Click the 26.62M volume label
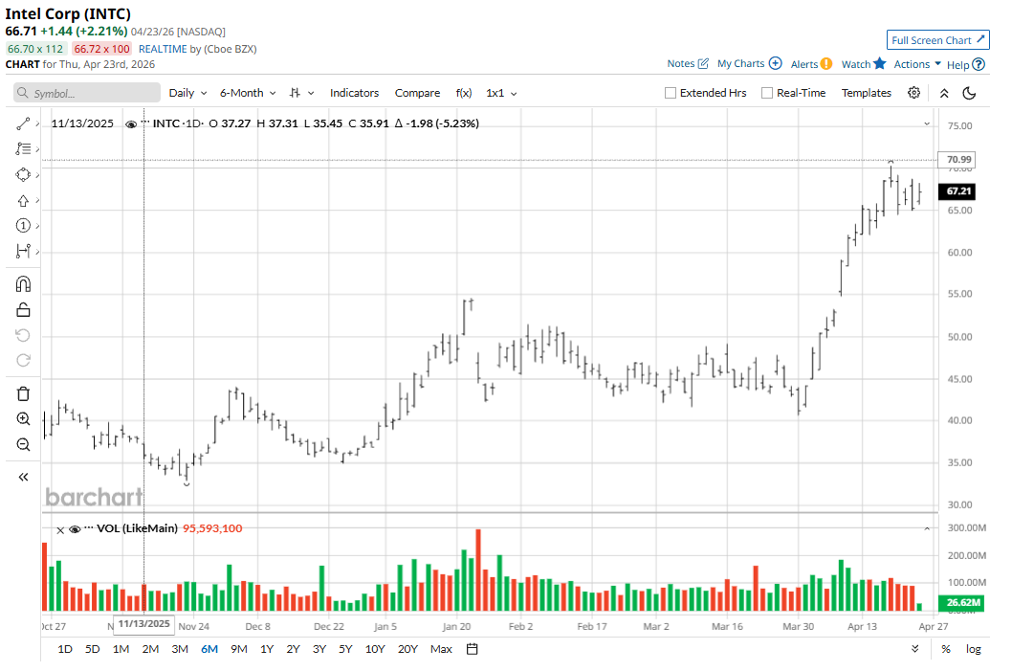Viewport: 1012px width, 672px height. pos(963,602)
